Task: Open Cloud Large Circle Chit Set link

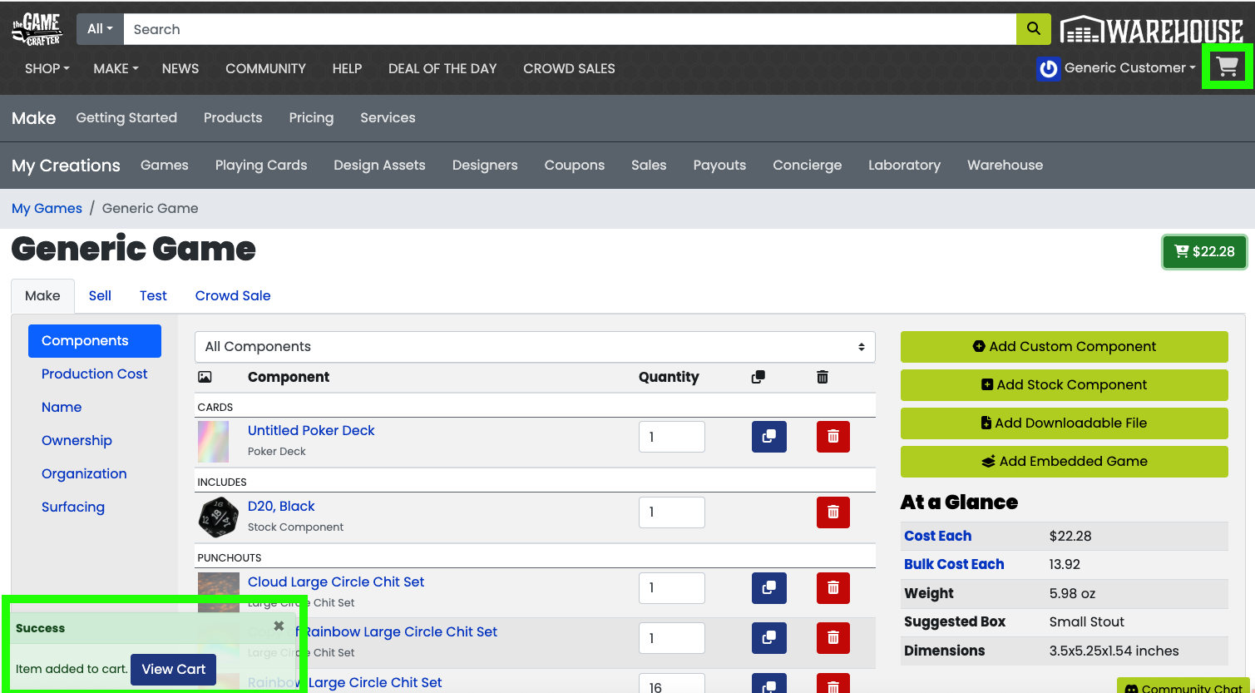Action: (336, 582)
